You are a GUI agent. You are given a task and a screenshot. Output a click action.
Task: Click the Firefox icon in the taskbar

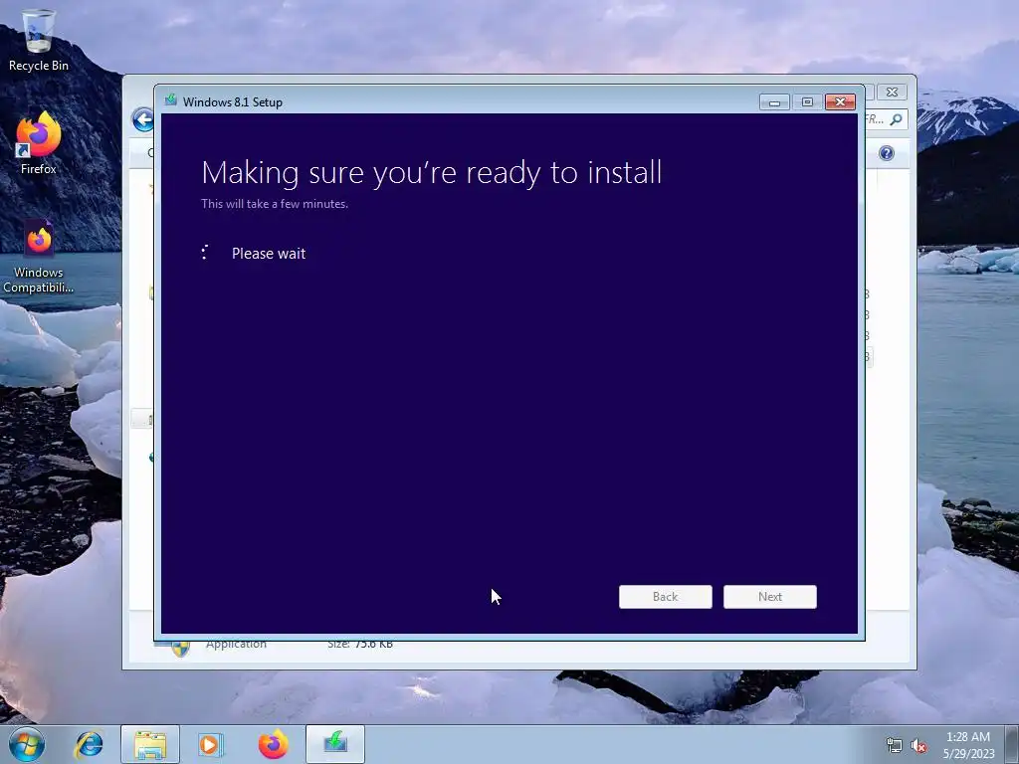273,744
